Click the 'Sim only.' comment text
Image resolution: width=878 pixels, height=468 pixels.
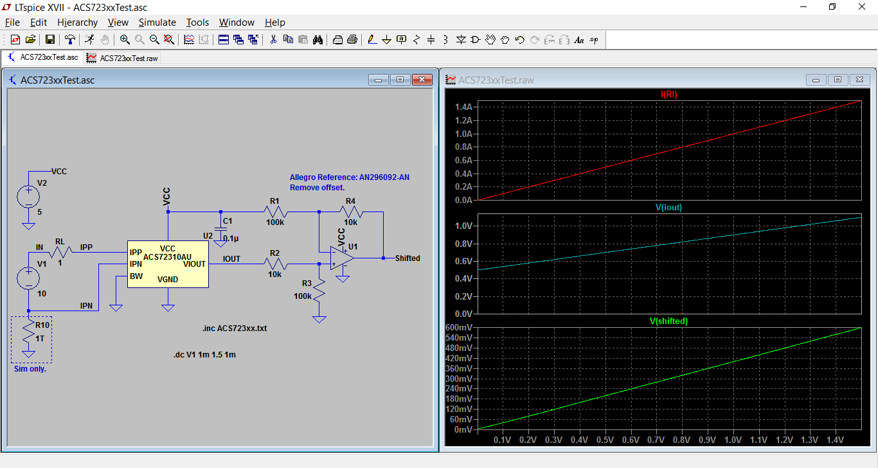coord(30,368)
